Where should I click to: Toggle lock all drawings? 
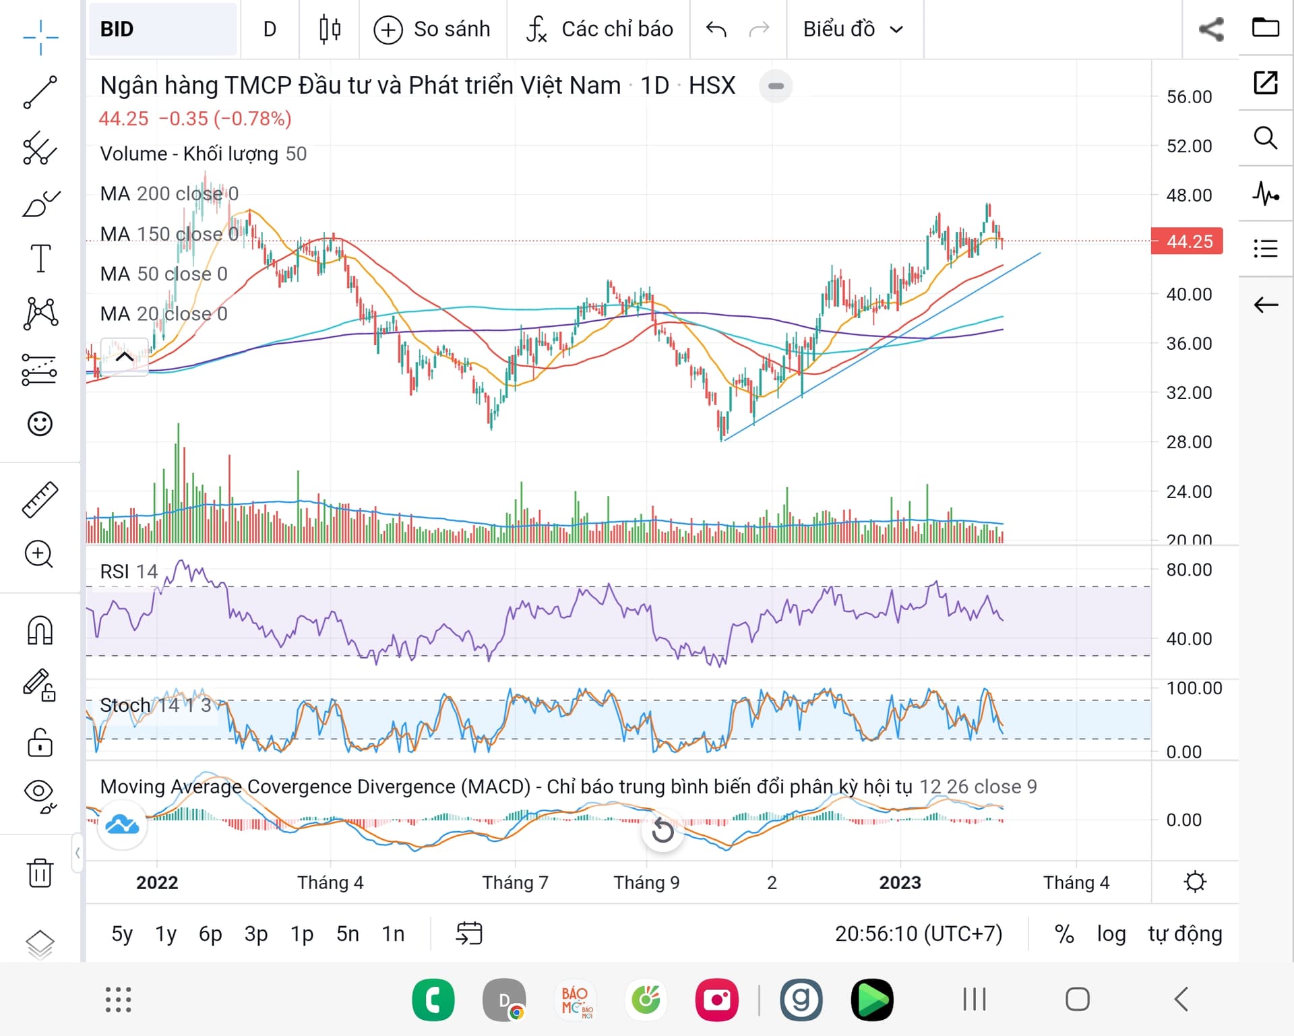[40, 743]
